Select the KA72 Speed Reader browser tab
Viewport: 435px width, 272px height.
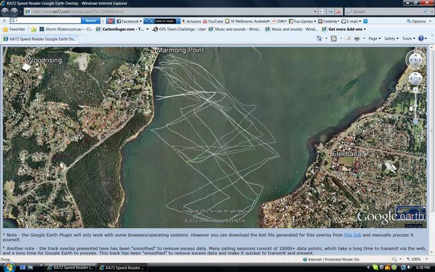coord(39,39)
